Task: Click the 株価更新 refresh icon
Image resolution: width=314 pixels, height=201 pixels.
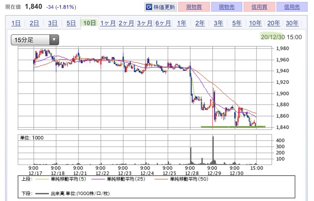Action: coord(149,7)
